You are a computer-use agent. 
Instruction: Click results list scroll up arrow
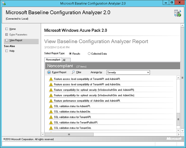tap(178, 78)
